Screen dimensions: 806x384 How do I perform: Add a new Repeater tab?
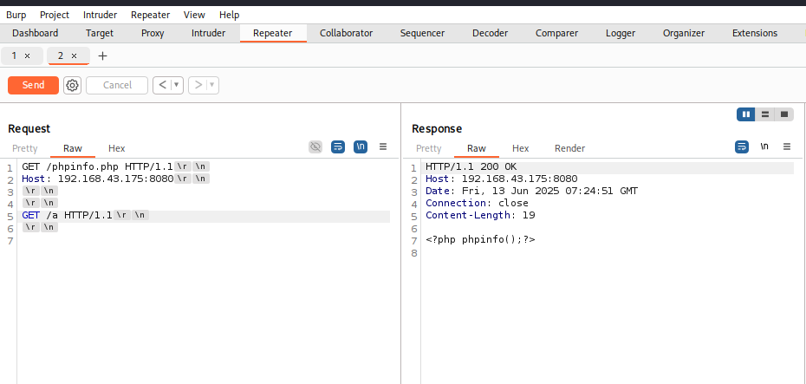[x=103, y=56]
